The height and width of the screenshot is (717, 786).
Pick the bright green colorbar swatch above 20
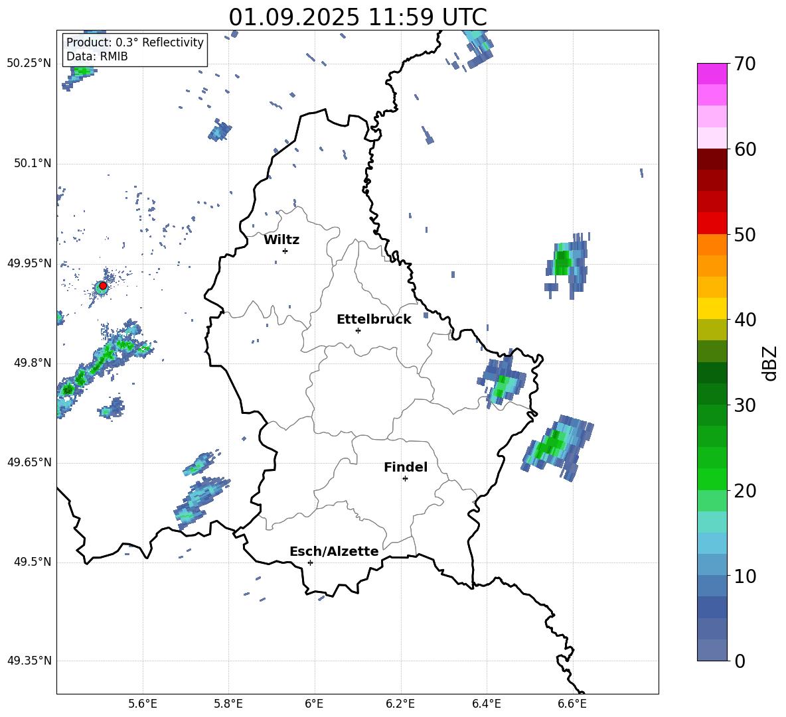coord(712,479)
